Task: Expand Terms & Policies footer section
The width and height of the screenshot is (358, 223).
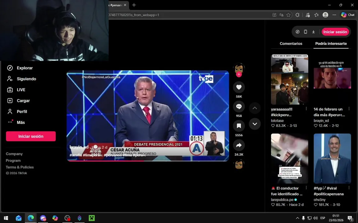Action: [x=20, y=167]
